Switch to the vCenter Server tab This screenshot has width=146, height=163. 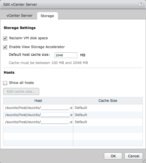coord(19,16)
